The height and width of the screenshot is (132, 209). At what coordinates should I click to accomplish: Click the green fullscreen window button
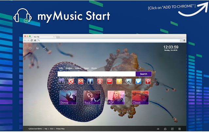[x=30, y=36]
